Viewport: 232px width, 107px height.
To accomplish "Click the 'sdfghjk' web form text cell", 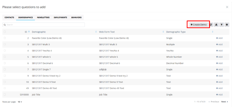I will tap(103, 69).
